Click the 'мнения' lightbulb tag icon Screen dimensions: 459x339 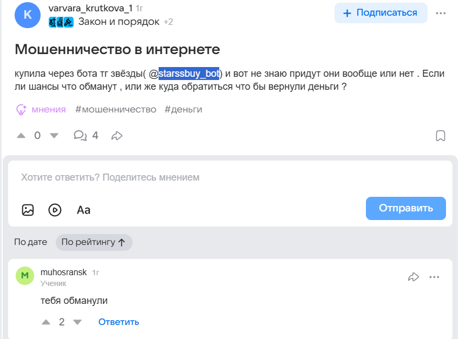click(x=22, y=109)
